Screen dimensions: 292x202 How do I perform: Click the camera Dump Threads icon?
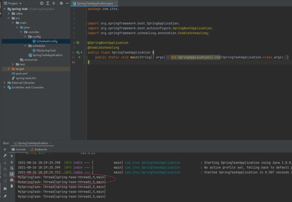pyautogui.click(x=5, y=169)
